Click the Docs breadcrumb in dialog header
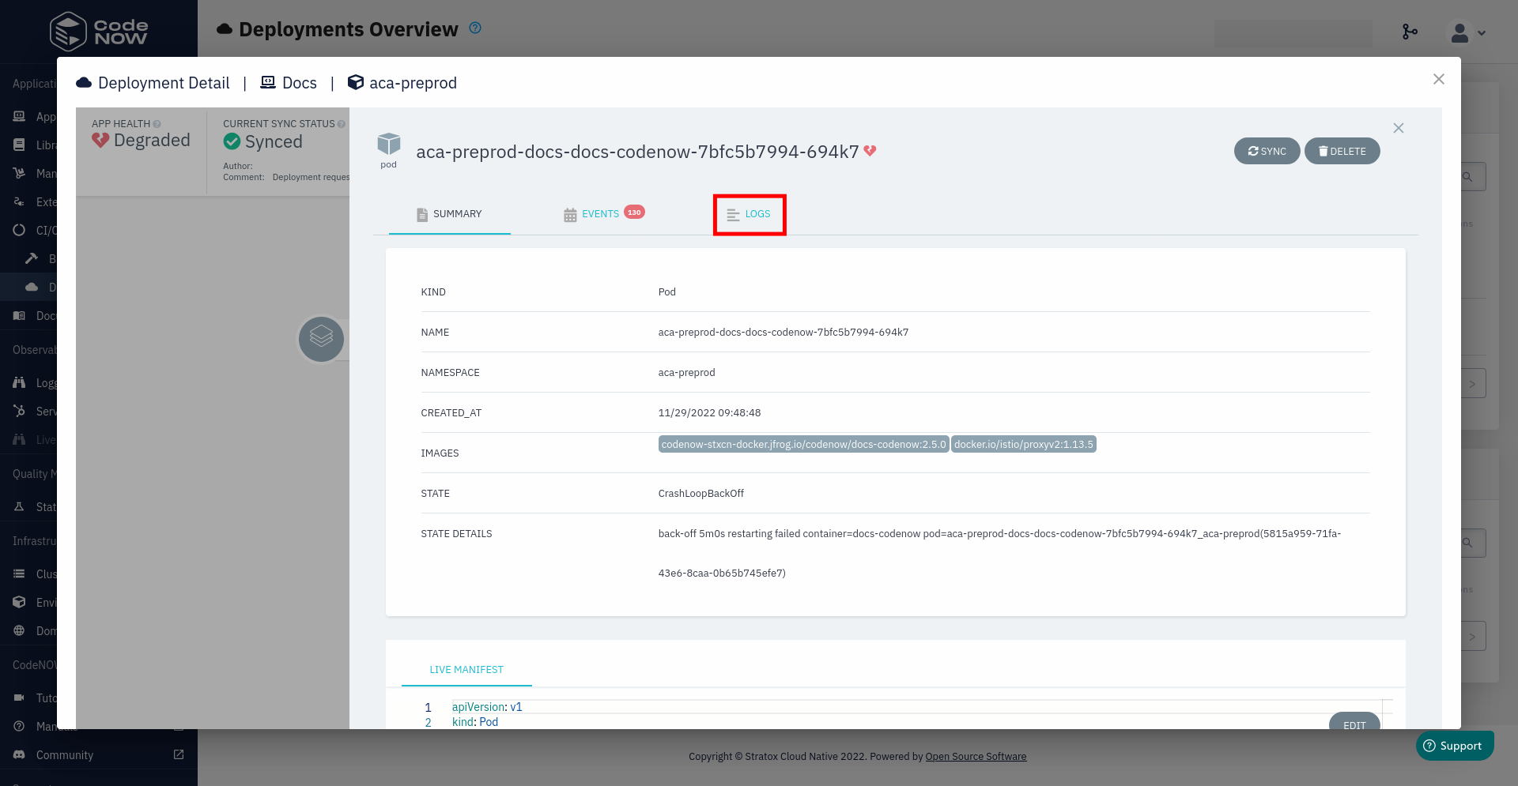1518x786 pixels. 289,83
